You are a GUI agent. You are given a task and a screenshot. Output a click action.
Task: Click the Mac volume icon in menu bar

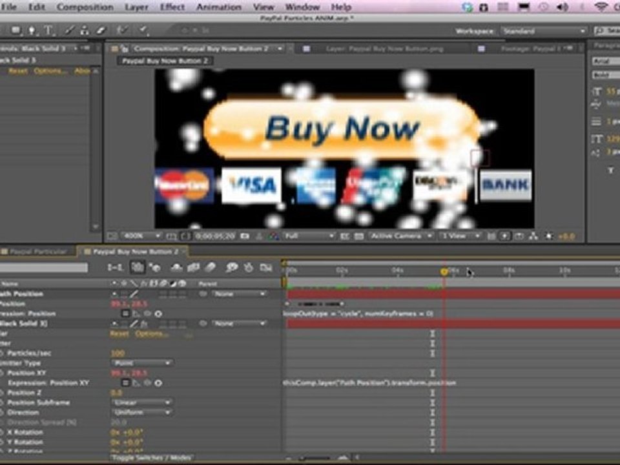pyautogui.click(x=562, y=7)
